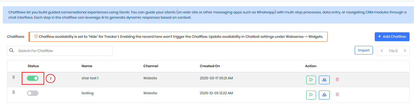Click play icon for 'testing' chatflow

point(311,94)
